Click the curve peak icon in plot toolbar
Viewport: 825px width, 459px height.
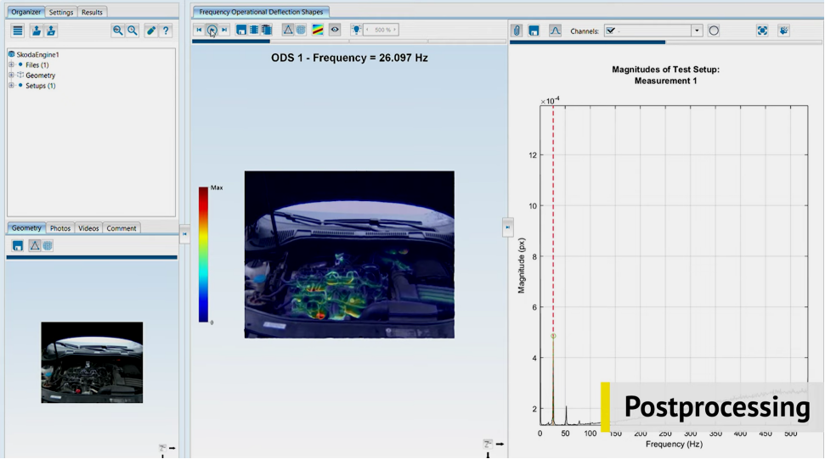pyautogui.click(x=555, y=31)
